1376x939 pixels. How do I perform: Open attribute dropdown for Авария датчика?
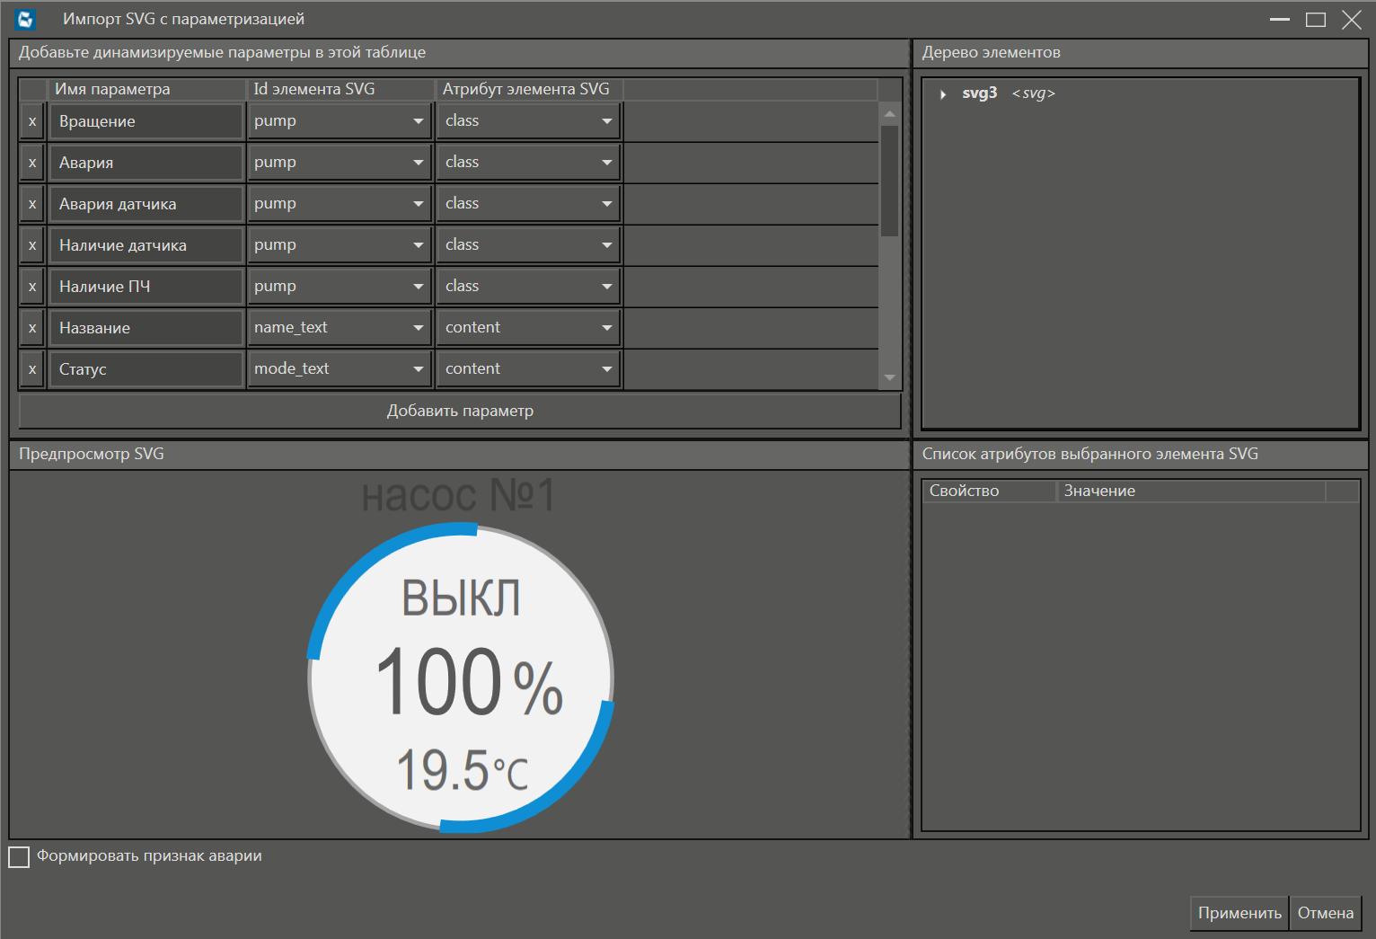click(x=528, y=204)
